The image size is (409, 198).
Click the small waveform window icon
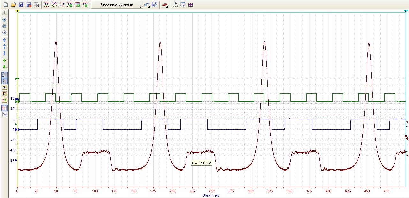(x=183, y=4)
